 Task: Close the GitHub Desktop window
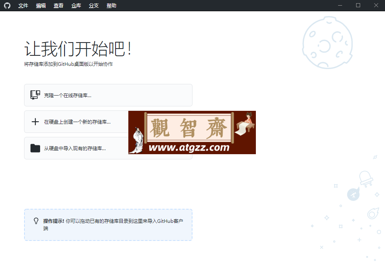tap(376, 5)
